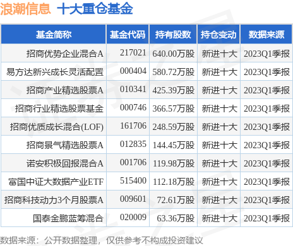Viewport: 293px width, 246px height.
Task: Click the 基金简称 column header
Action: (54, 35)
